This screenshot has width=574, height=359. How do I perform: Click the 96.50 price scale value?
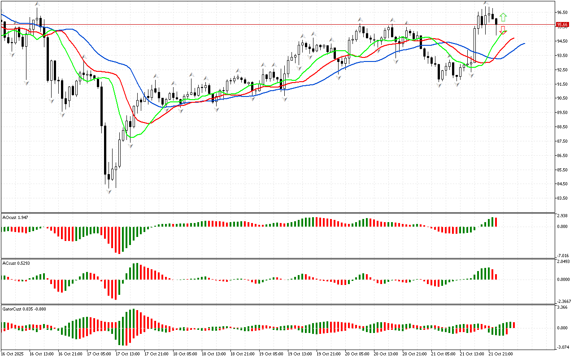[562, 12]
